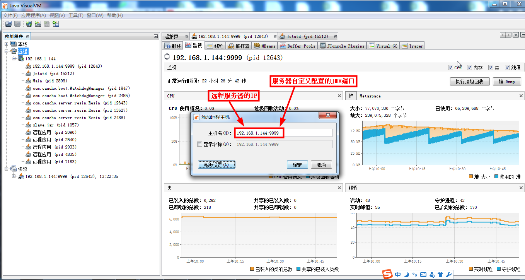Uncheck the 类 monitor checkbox
The image size is (525, 280).
(x=491, y=68)
